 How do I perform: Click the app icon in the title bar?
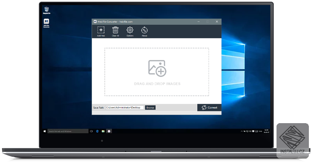point(95,22)
